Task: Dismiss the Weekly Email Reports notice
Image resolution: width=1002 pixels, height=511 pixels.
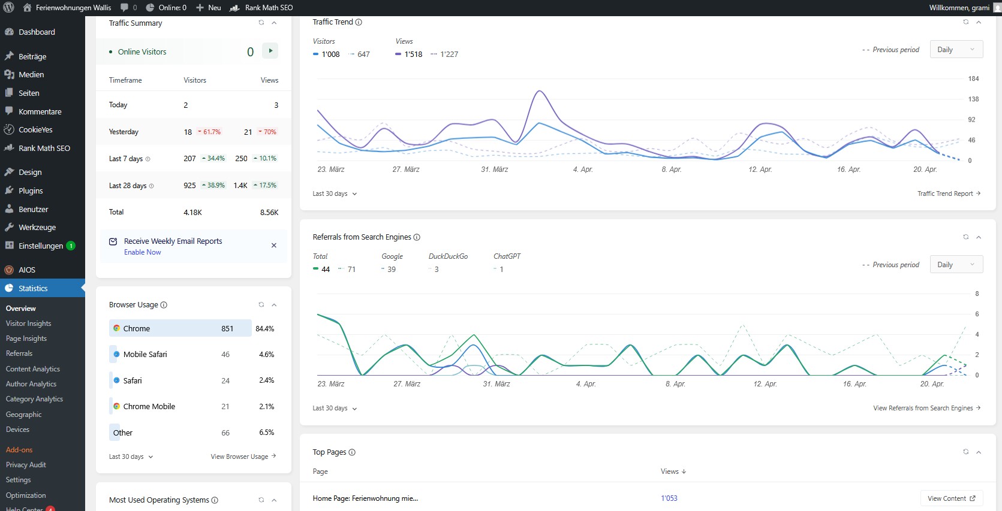Action: 273,246
